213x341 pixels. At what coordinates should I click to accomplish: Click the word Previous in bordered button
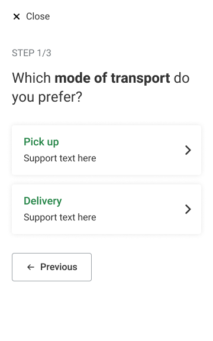click(x=59, y=267)
